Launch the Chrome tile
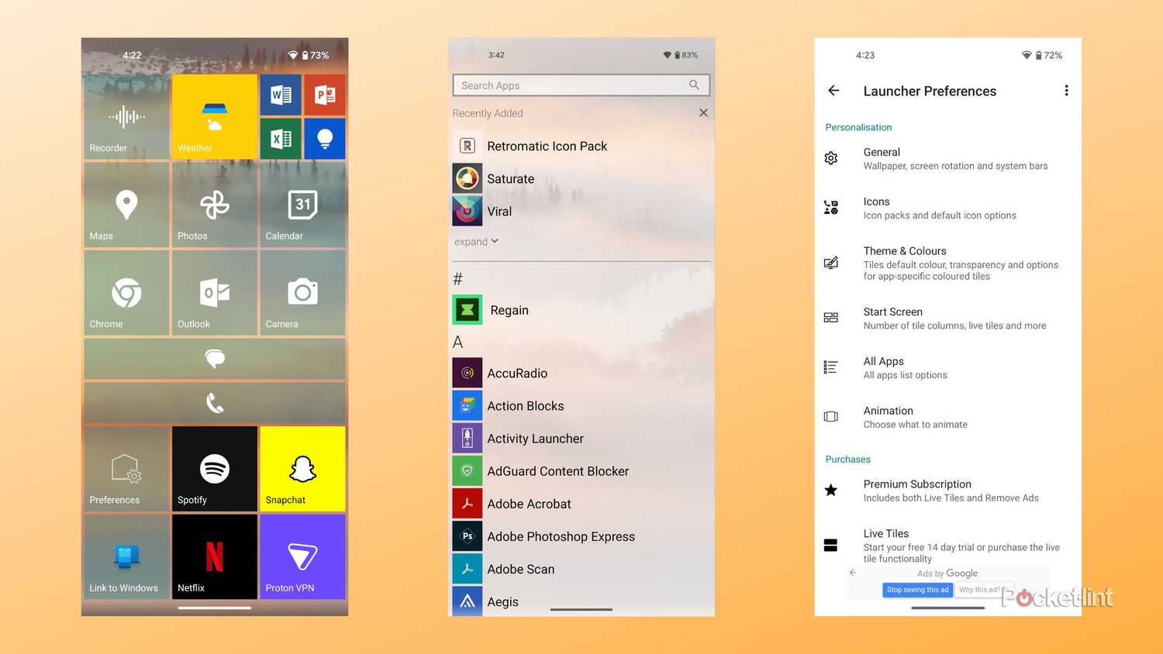 tap(126, 293)
